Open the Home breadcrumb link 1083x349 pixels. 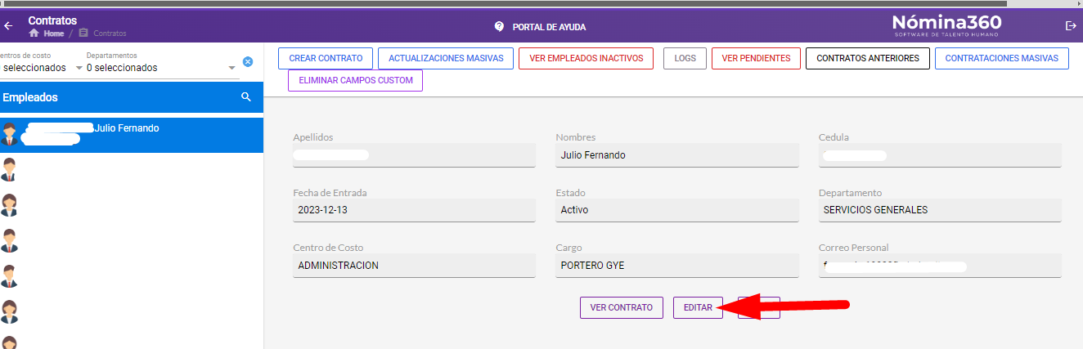point(47,34)
